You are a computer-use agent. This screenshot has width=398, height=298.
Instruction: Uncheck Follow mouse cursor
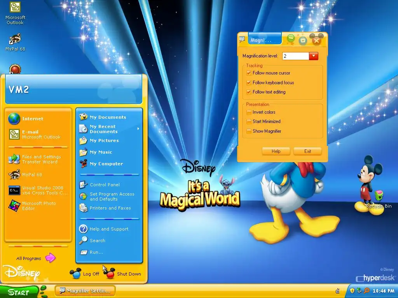coord(249,73)
